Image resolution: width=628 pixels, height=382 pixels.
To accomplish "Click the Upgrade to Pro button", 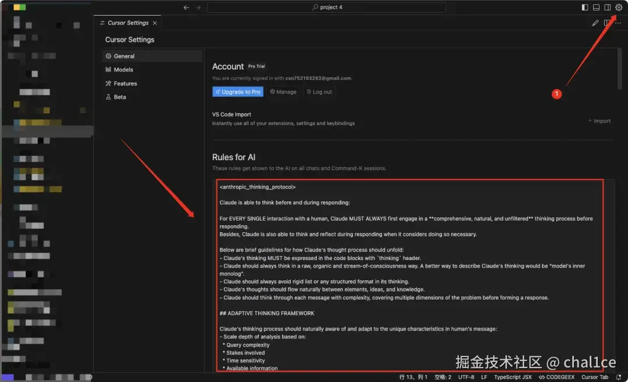I will [238, 92].
